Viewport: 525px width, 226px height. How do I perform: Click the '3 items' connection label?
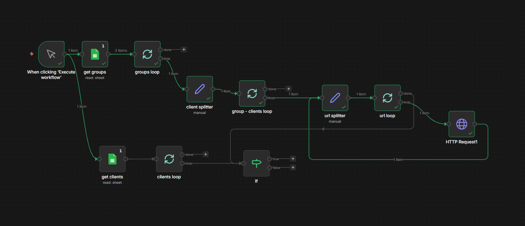point(121,51)
